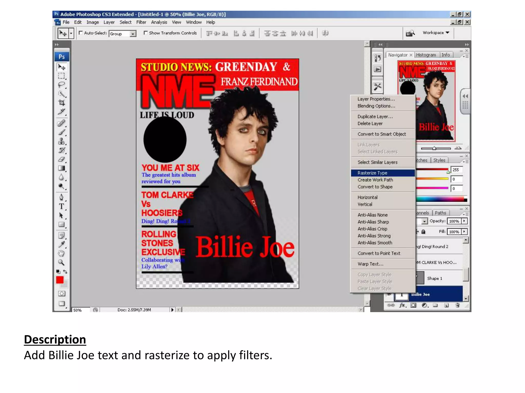The width and height of the screenshot is (525, 393).
Task: Open the Filter menu
Action: [141, 22]
